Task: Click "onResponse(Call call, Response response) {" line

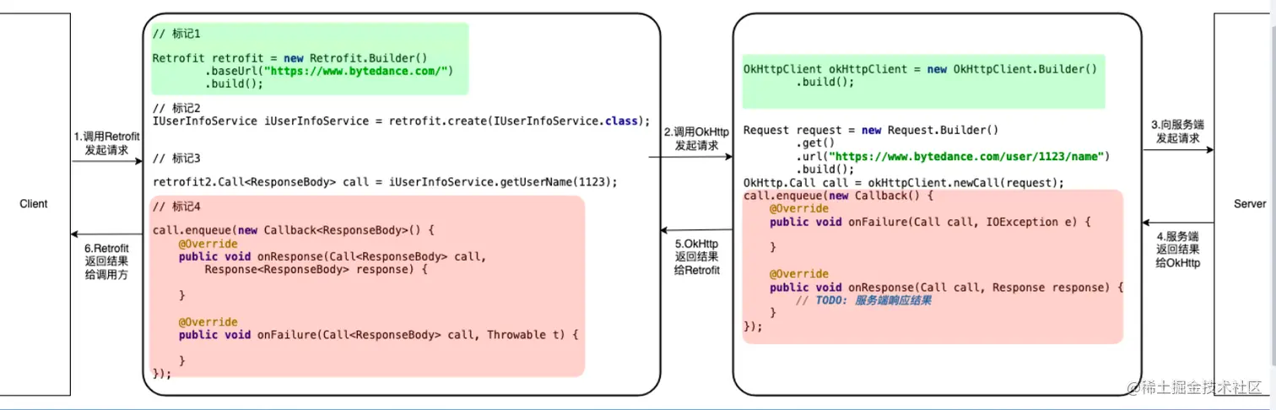Action: (947, 288)
